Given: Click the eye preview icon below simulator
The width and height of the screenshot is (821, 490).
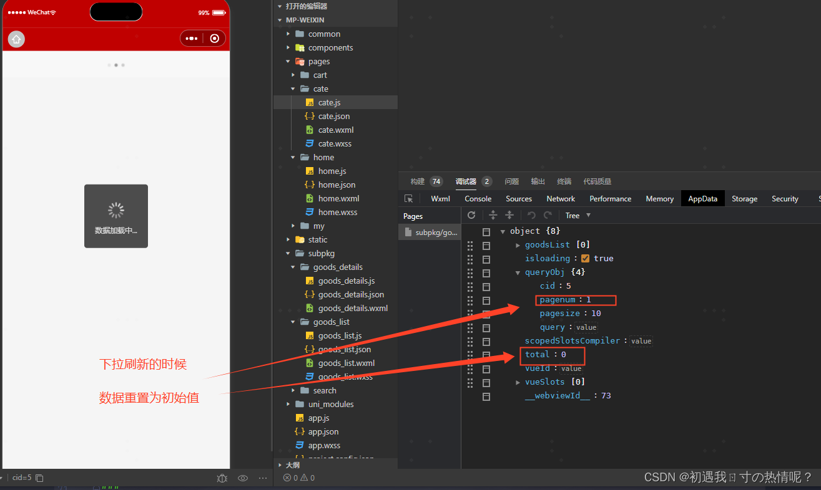Looking at the screenshot, I should pos(243,478).
